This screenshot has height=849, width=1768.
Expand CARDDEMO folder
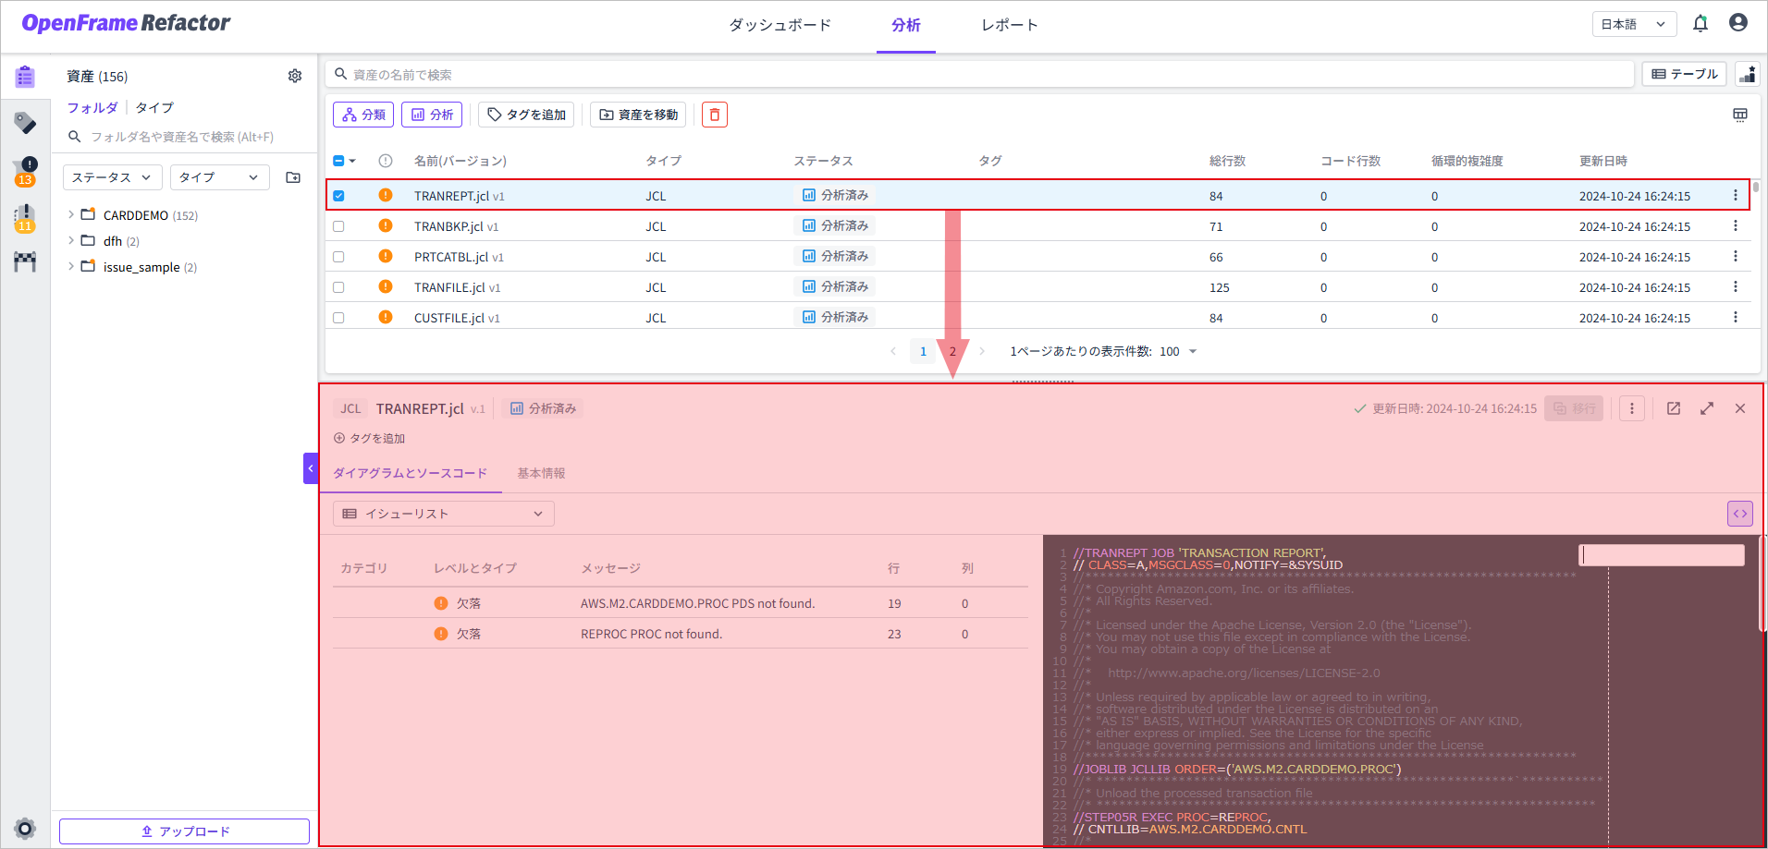coord(71,214)
